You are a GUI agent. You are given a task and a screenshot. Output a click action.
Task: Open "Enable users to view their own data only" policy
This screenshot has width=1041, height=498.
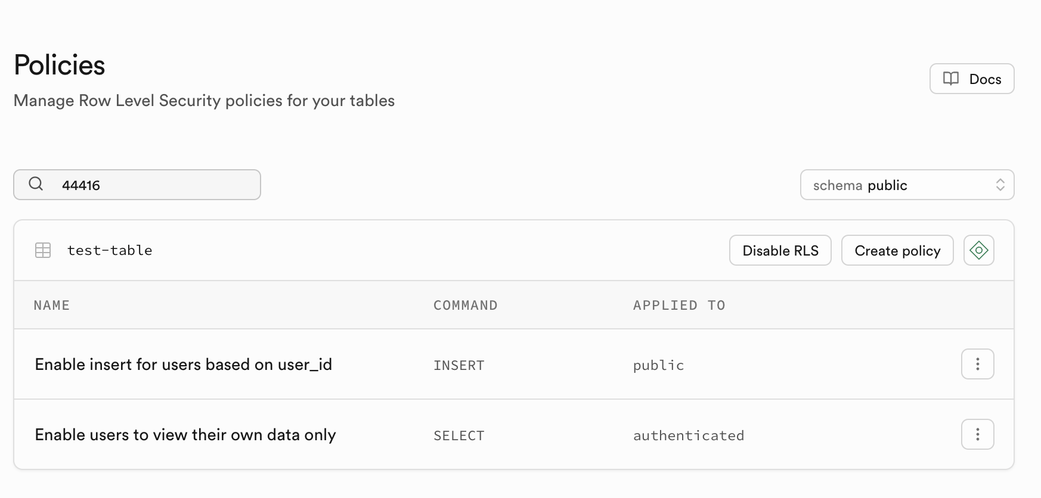(x=185, y=435)
